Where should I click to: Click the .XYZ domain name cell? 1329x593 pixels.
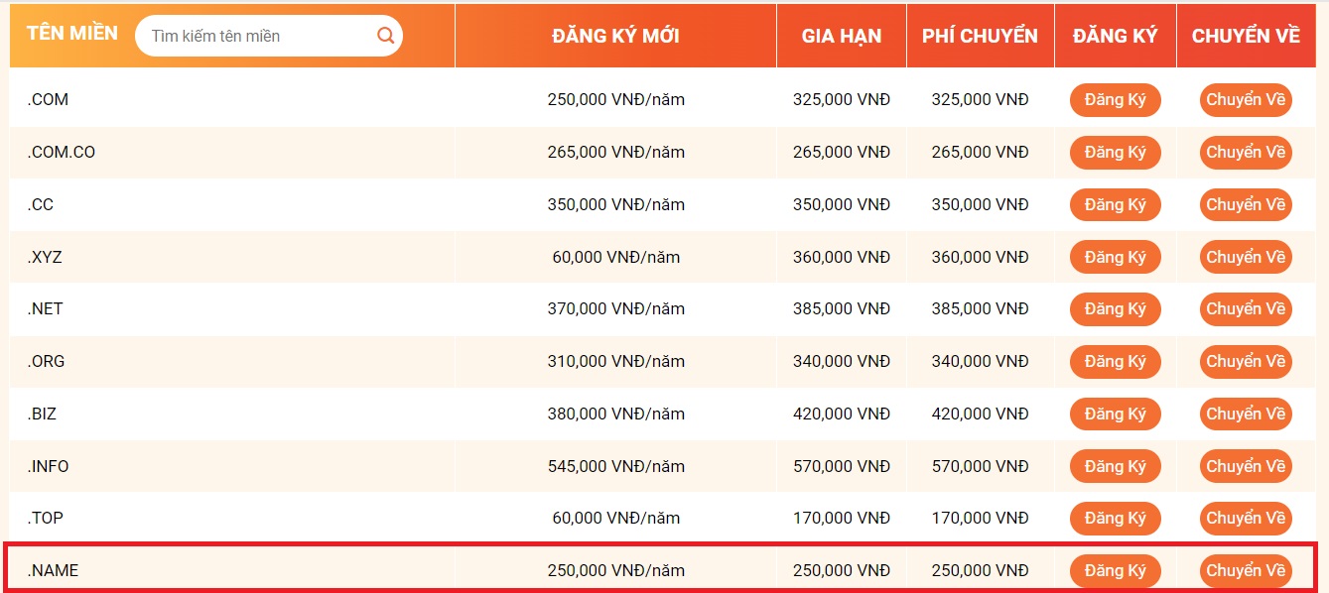pos(45,258)
